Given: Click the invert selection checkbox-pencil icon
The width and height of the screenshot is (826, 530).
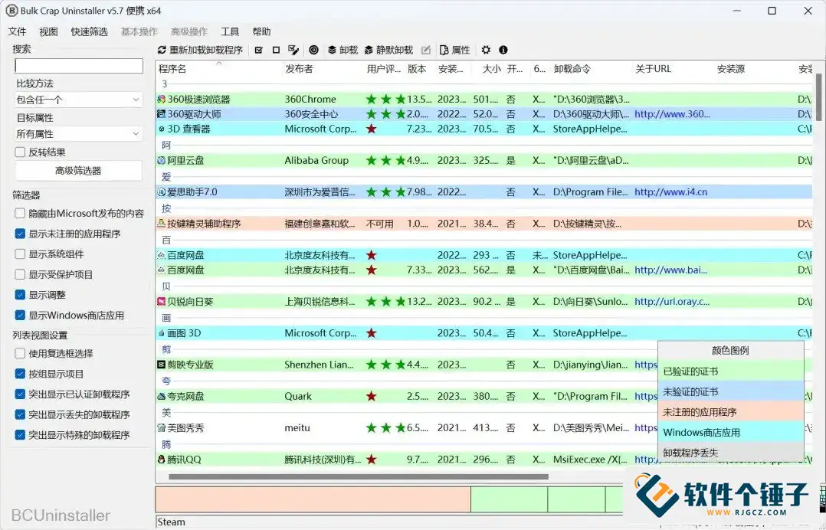Looking at the screenshot, I should pos(293,50).
